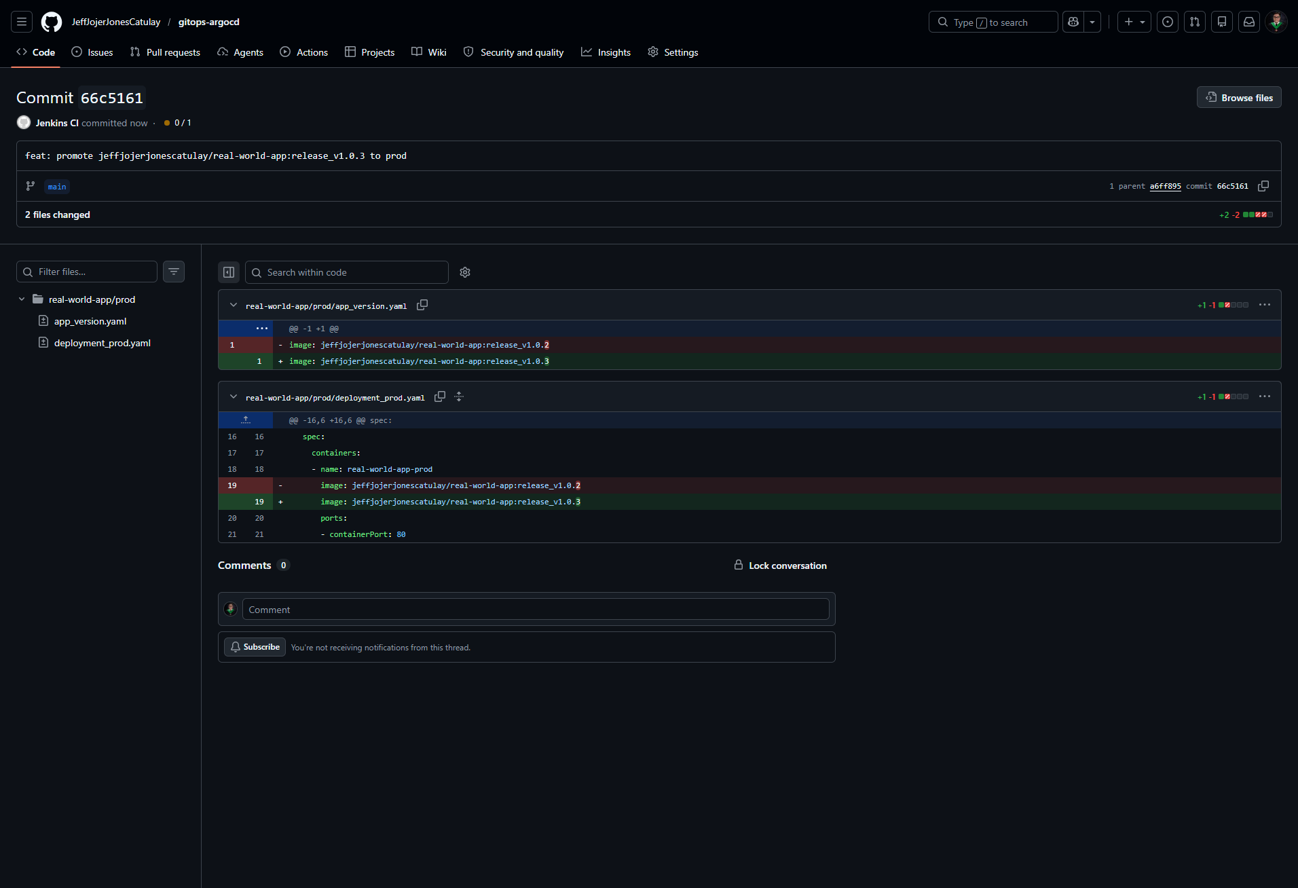
Task: Open the notifications inbox icon
Action: (x=1249, y=22)
